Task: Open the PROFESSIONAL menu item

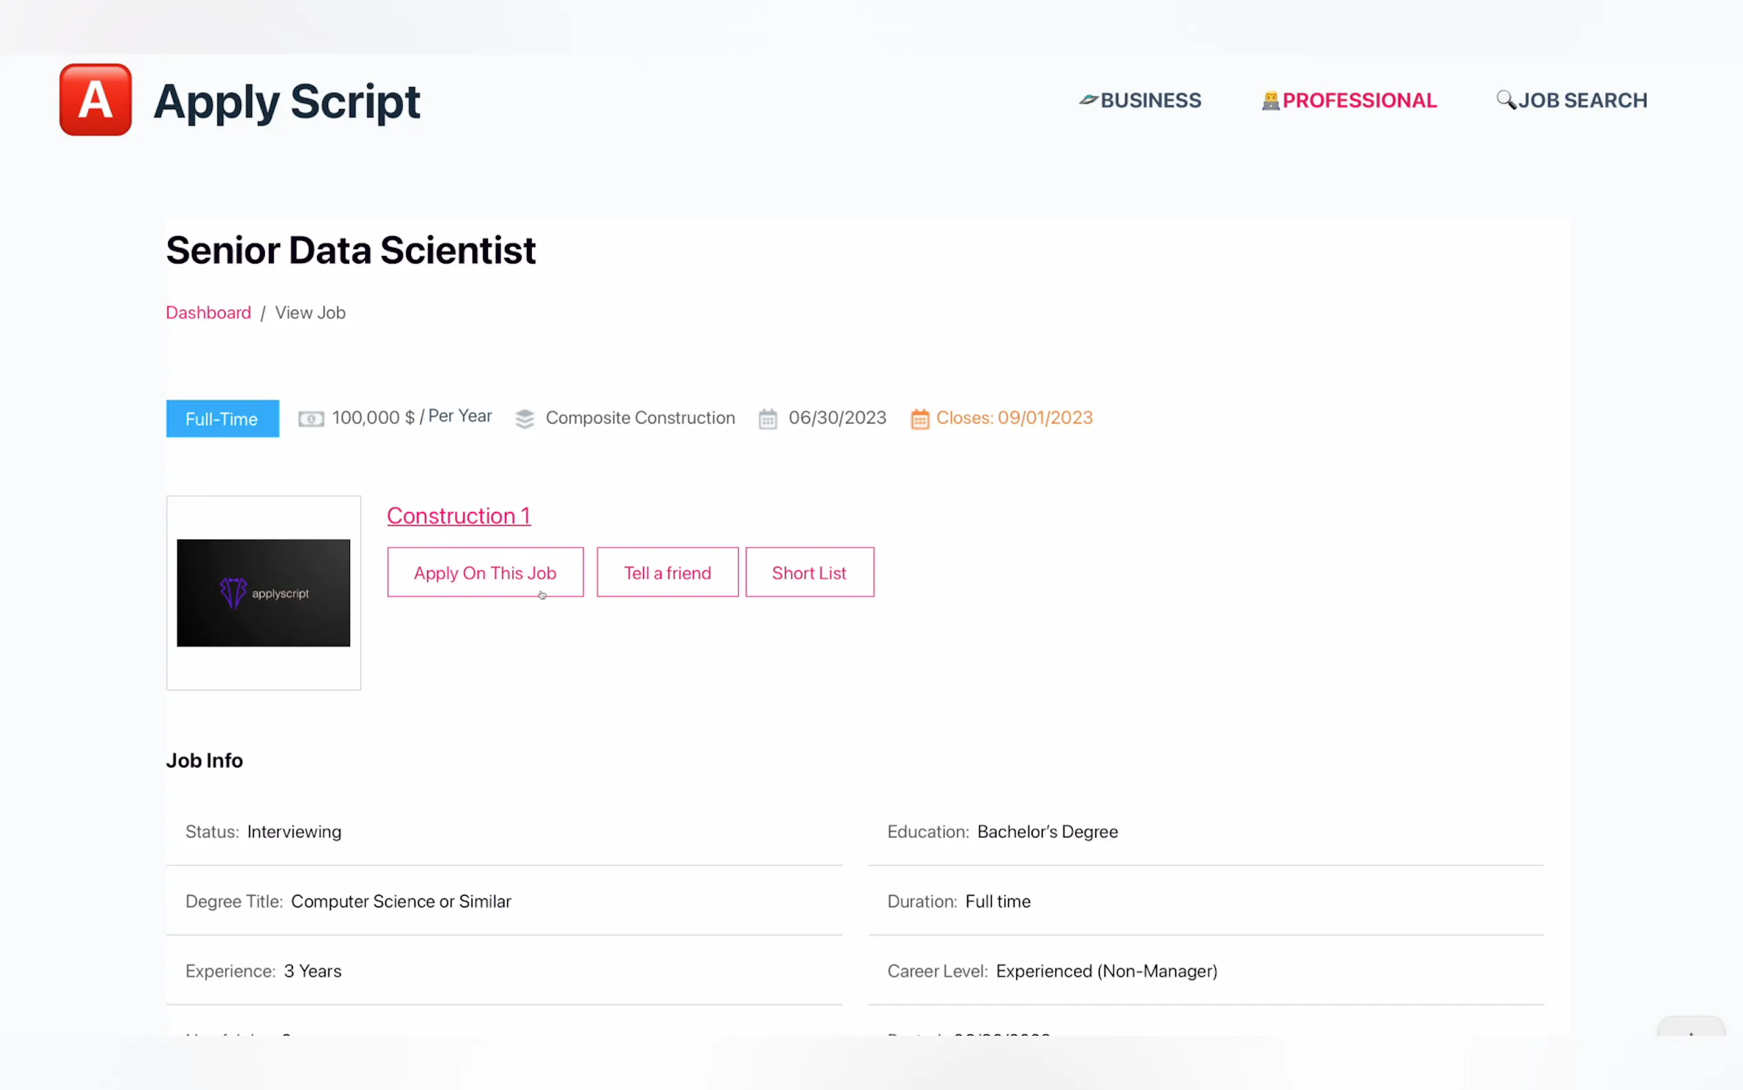Action: pyautogui.click(x=1359, y=100)
